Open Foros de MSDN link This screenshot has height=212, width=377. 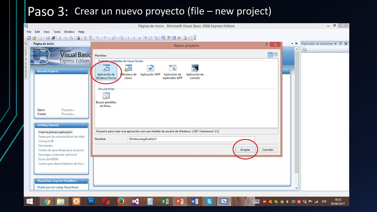48,159
